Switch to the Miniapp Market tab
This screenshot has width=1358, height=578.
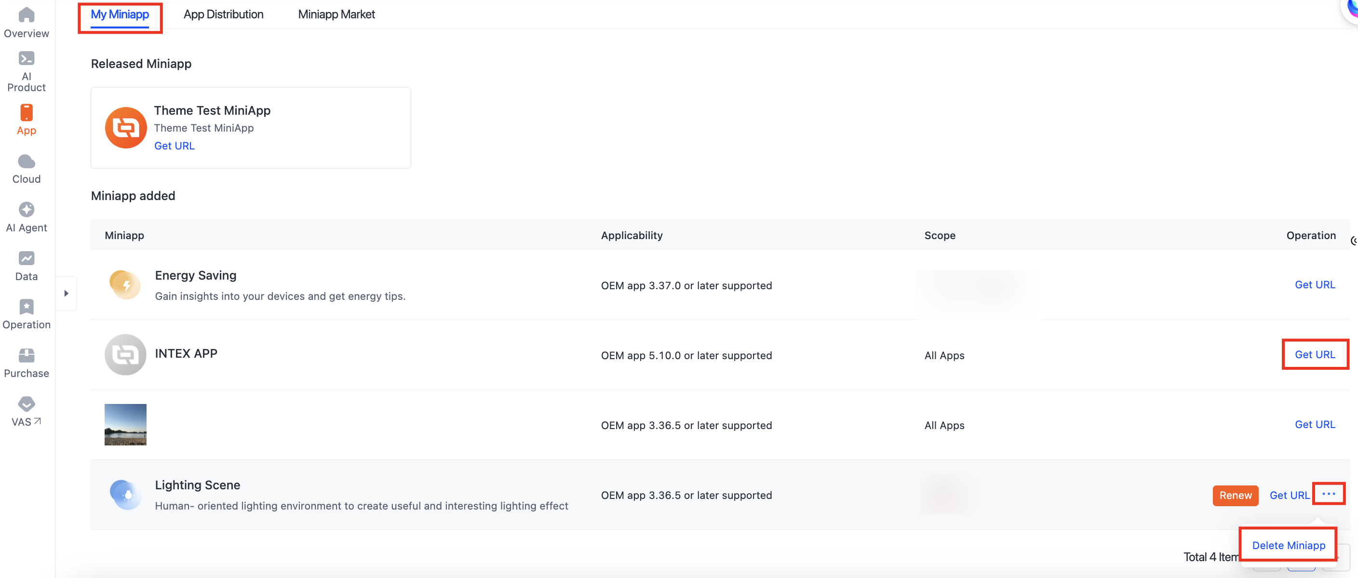pyautogui.click(x=336, y=14)
